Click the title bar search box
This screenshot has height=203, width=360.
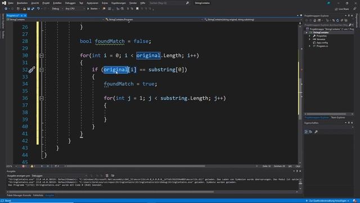tap(169, 3)
